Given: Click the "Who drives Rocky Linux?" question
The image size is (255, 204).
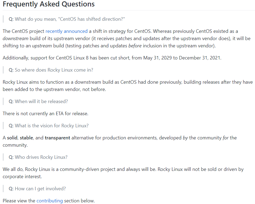Looking at the screenshot, I should point(38,157).
